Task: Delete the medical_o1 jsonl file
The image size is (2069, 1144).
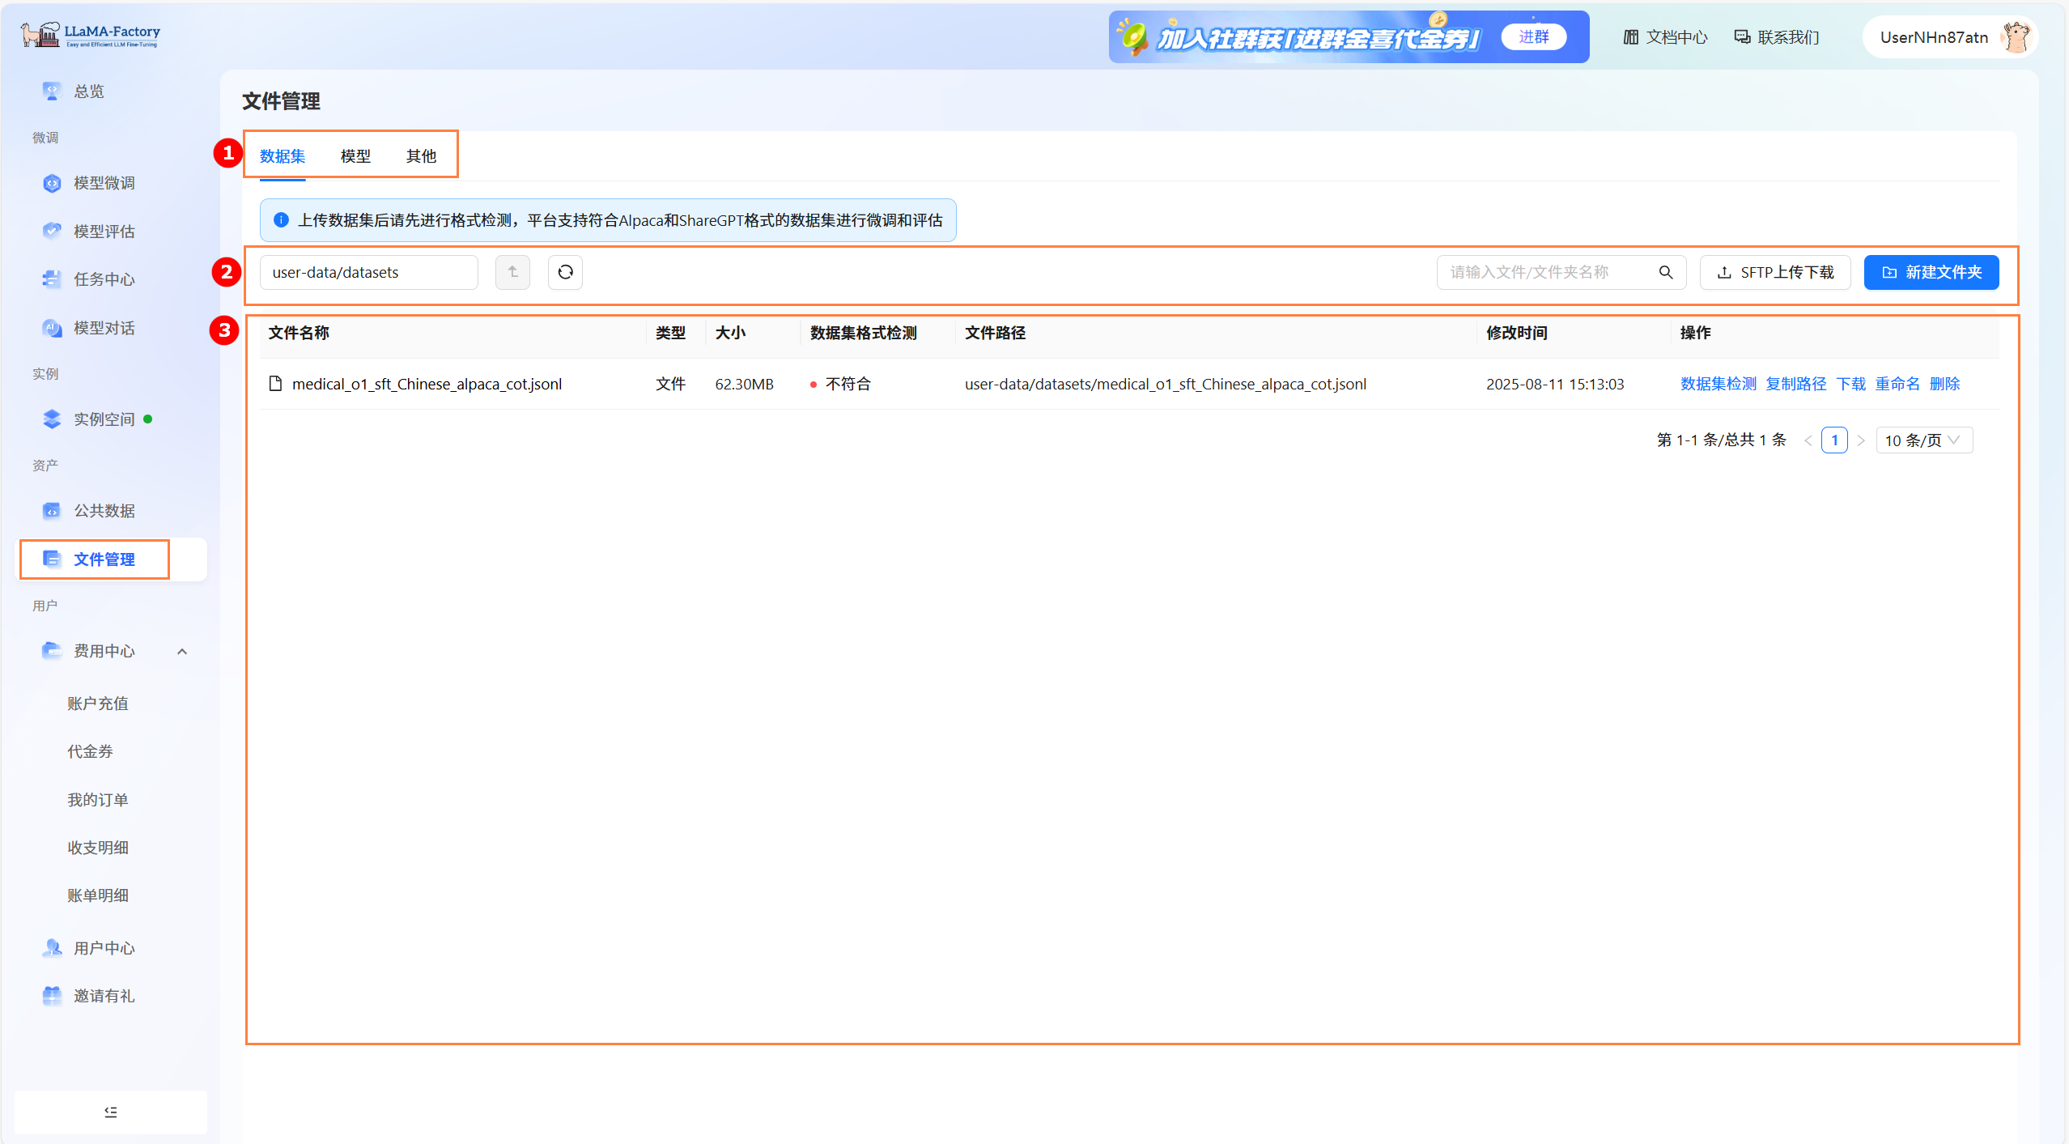Action: pyautogui.click(x=1944, y=384)
